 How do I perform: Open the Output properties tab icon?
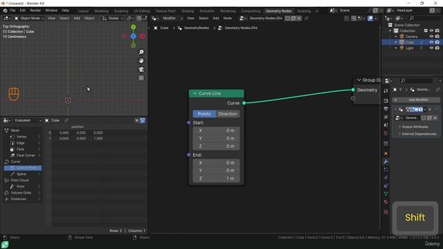386,109
